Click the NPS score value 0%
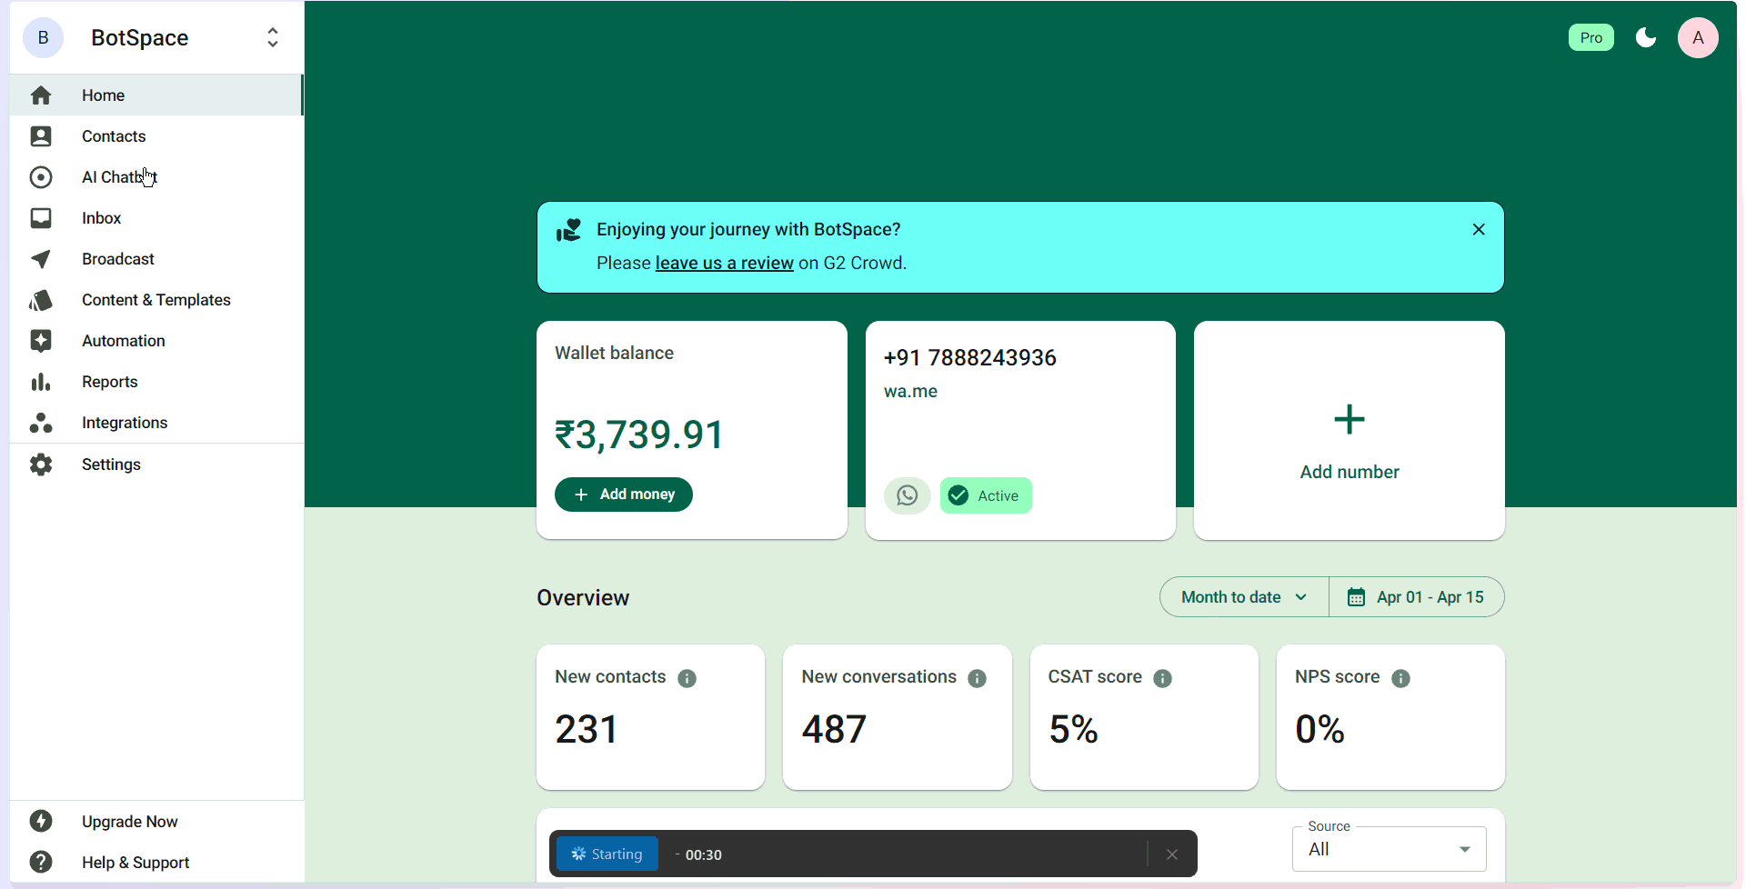The width and height of the screenshot is (1746, 889). click(1320, 729)
